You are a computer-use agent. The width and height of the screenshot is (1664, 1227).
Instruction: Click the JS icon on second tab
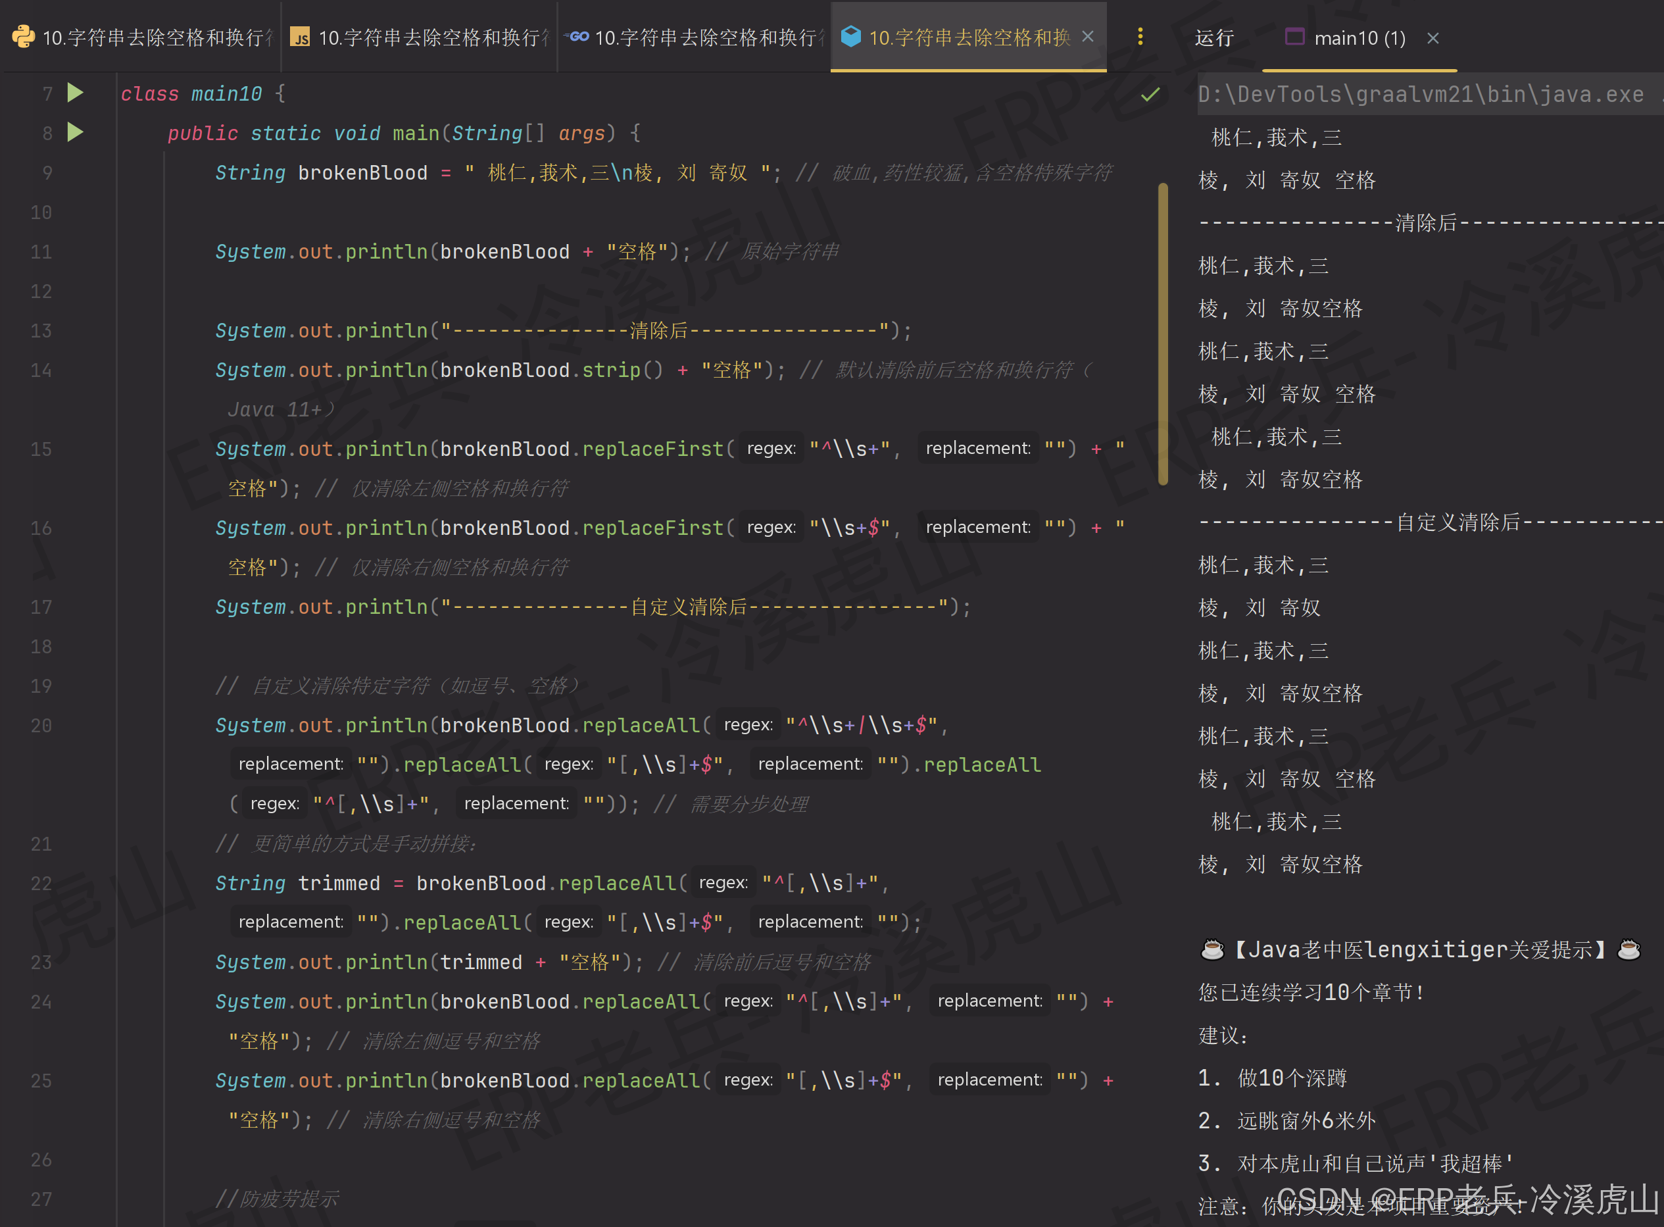point(300,37)
